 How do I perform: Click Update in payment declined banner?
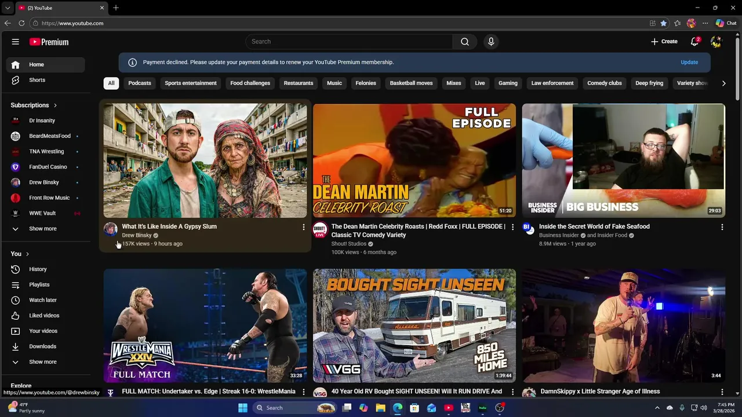click(689, 63)
